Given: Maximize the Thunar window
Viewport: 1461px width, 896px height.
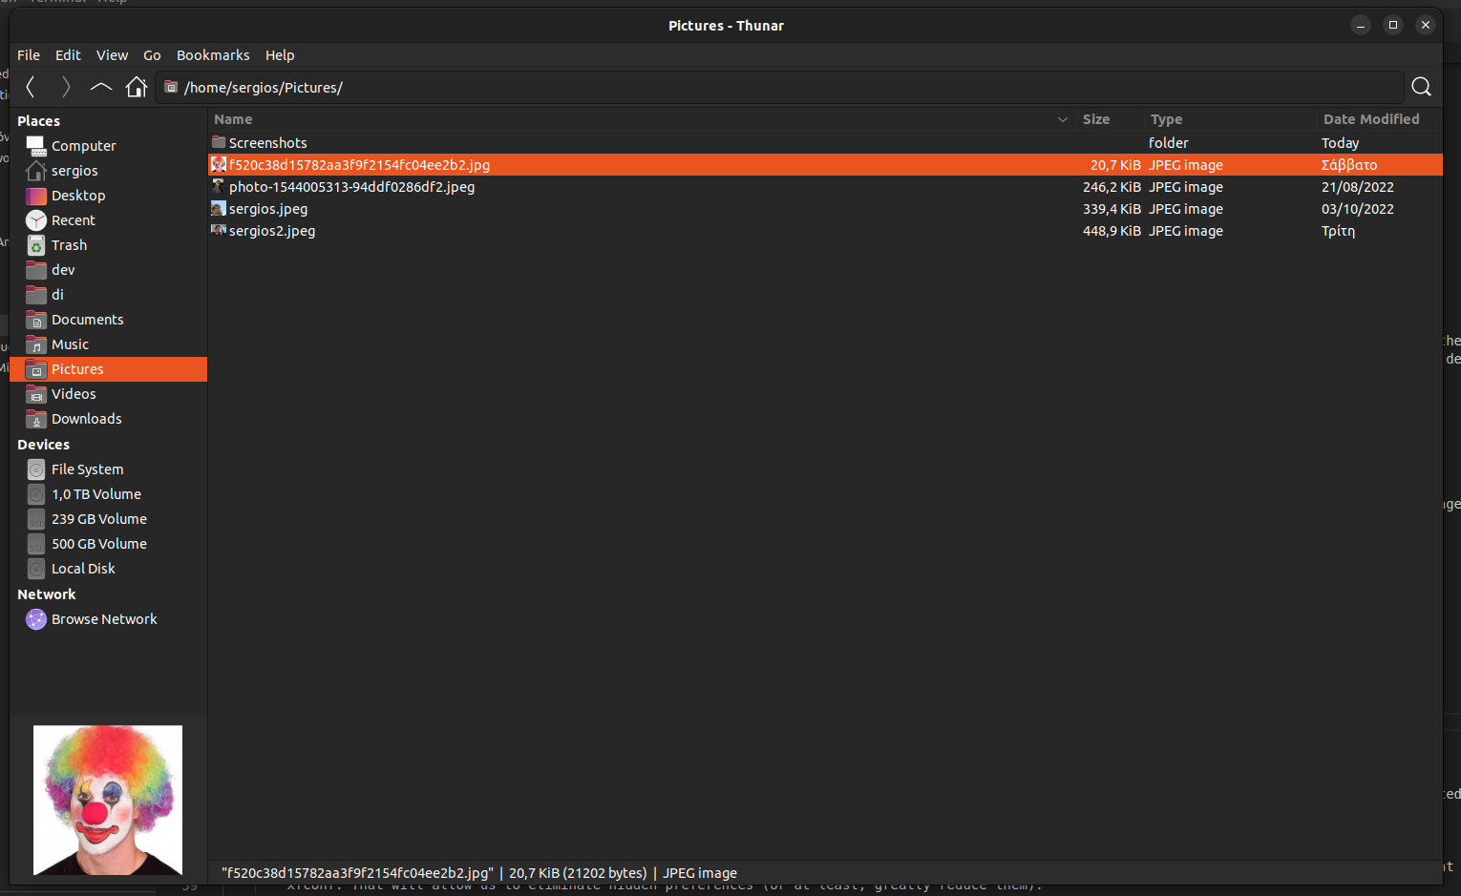Looking at the screenshot, I should coord(1393,25).
